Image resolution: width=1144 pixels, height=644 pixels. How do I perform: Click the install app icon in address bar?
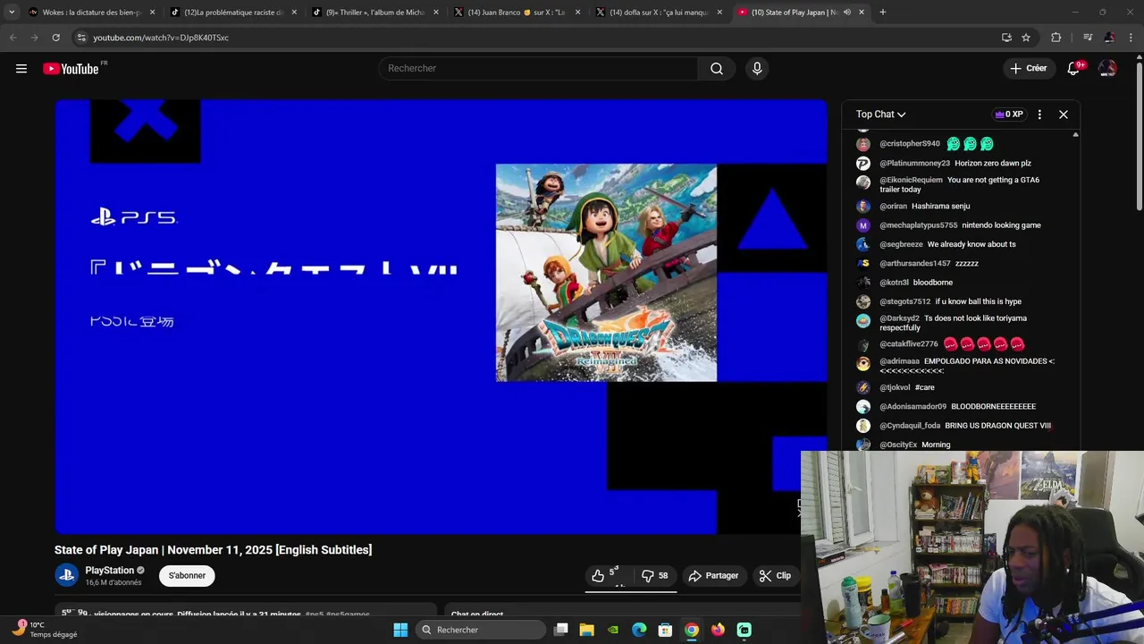pyautogui.click(x=1006, y=38)
